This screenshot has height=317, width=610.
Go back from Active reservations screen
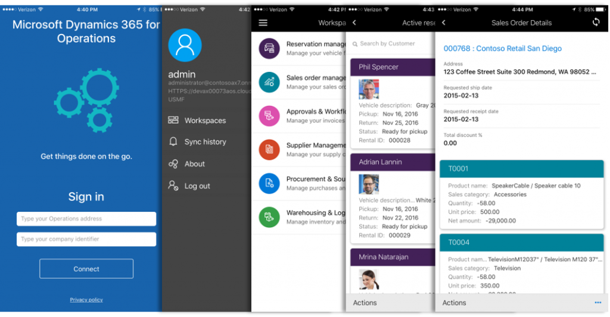[354, 23]
